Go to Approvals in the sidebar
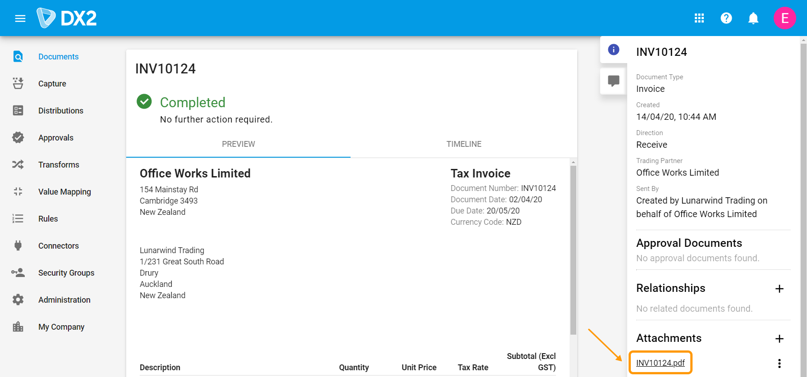The height and width of the screenshot is (377, 807). (x=56, y=138)
